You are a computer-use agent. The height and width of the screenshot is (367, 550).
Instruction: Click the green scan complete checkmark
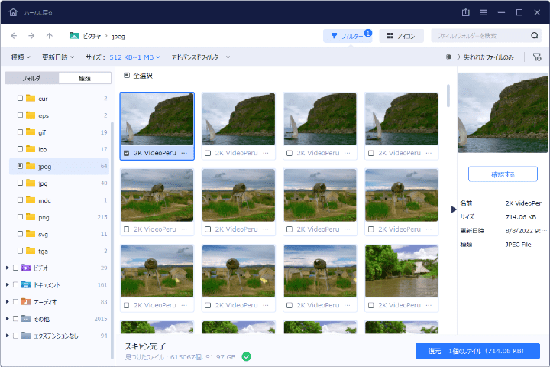coord(246,357)
